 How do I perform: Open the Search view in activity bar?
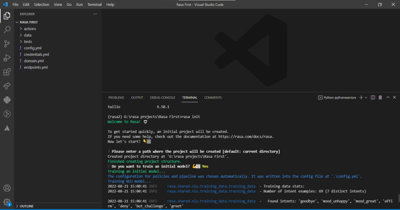(x=7, y=30)
